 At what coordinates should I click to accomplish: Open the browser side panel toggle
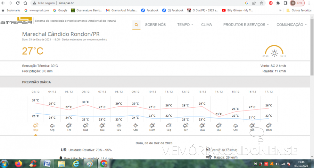[x=285, y=3]
